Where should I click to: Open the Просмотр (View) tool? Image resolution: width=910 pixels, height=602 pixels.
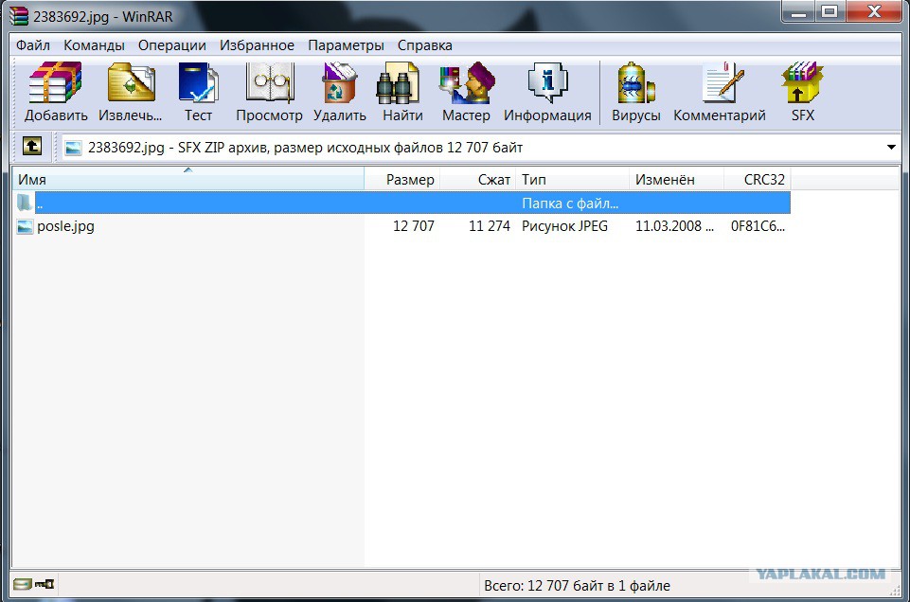click(x=269, y=83)
